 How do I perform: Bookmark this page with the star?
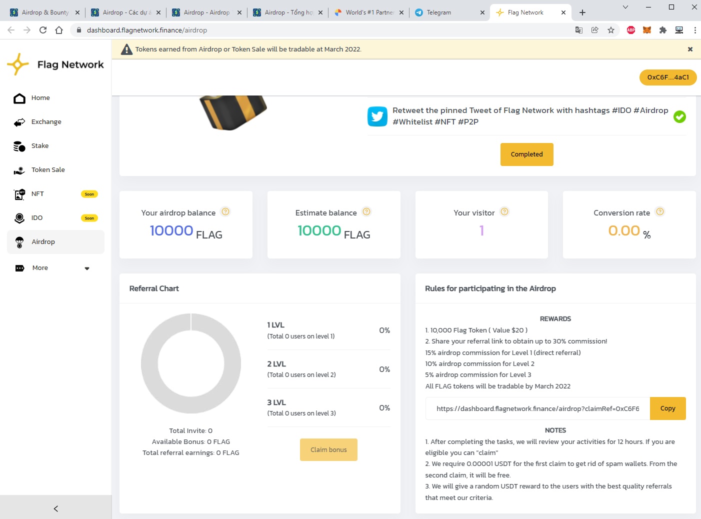(x=611, y=30)
